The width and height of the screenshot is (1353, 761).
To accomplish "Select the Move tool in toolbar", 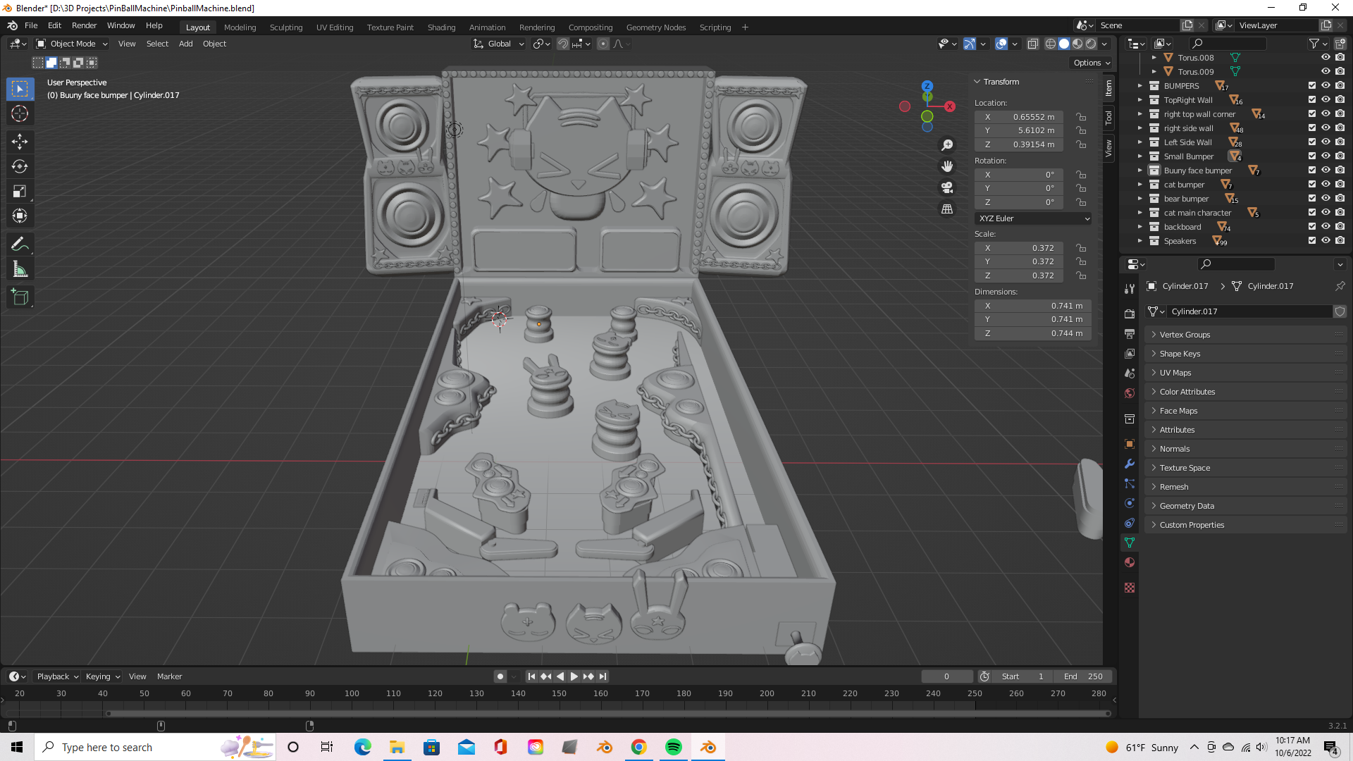I will tap(20, 142).
